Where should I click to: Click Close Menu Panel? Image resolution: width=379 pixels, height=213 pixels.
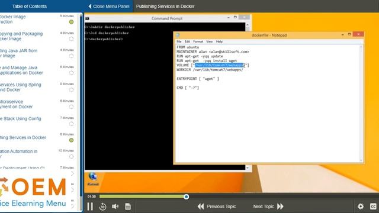click(109, 7)
